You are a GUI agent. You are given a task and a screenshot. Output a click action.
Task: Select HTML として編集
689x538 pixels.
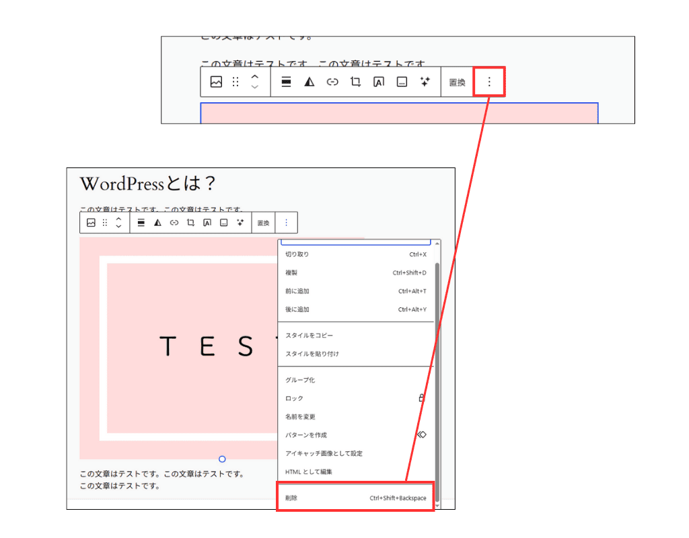(356, 472)
